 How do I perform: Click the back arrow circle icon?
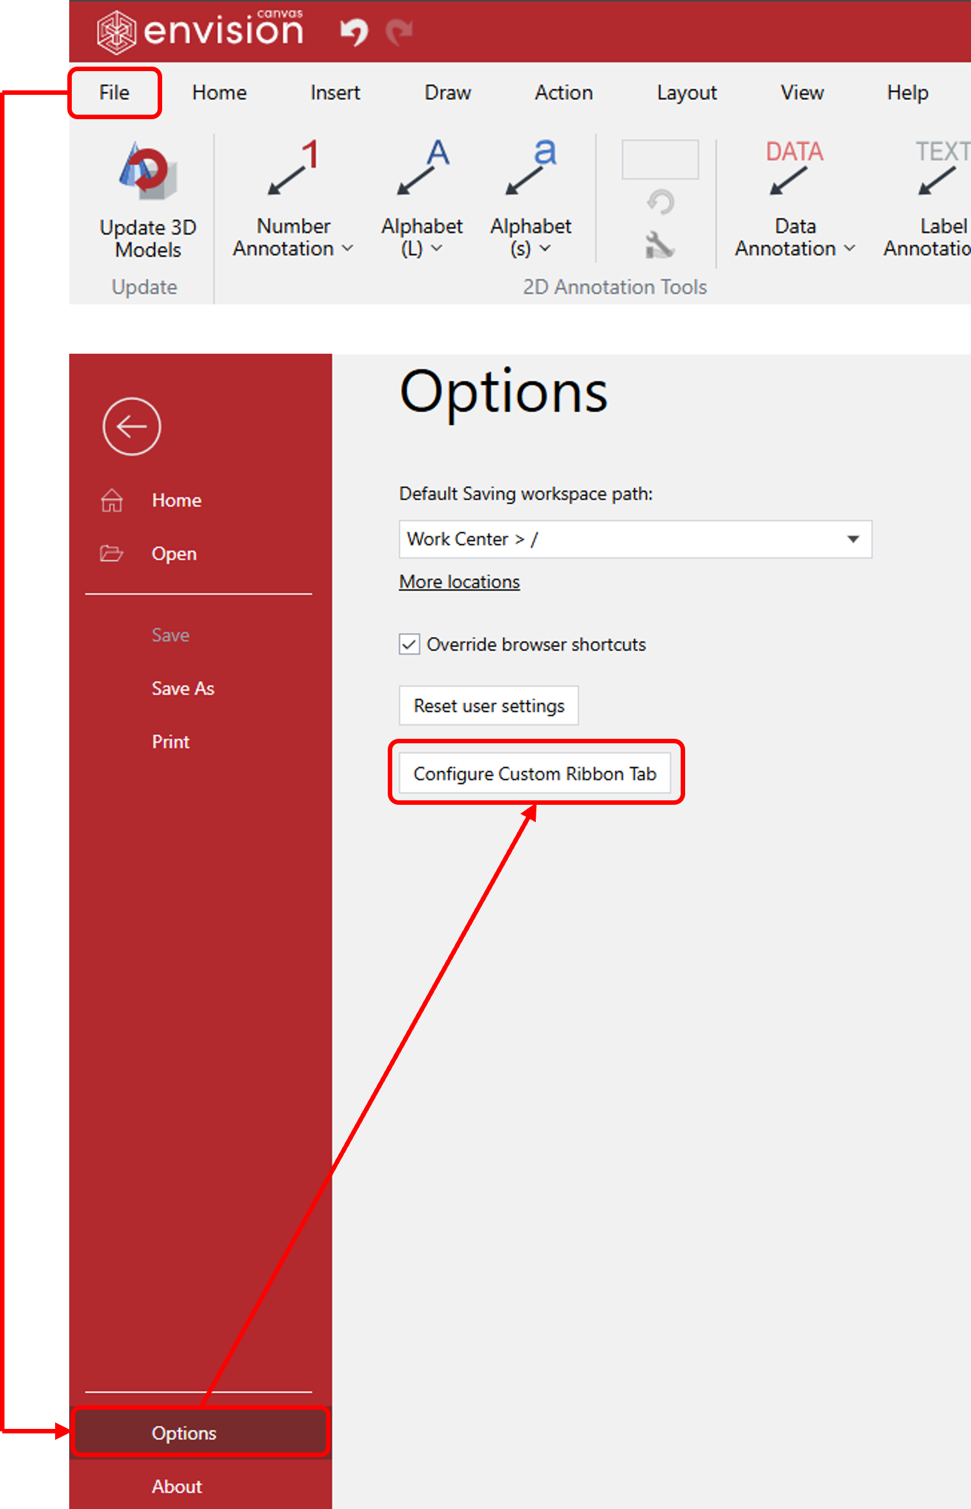tap(131, 427)
